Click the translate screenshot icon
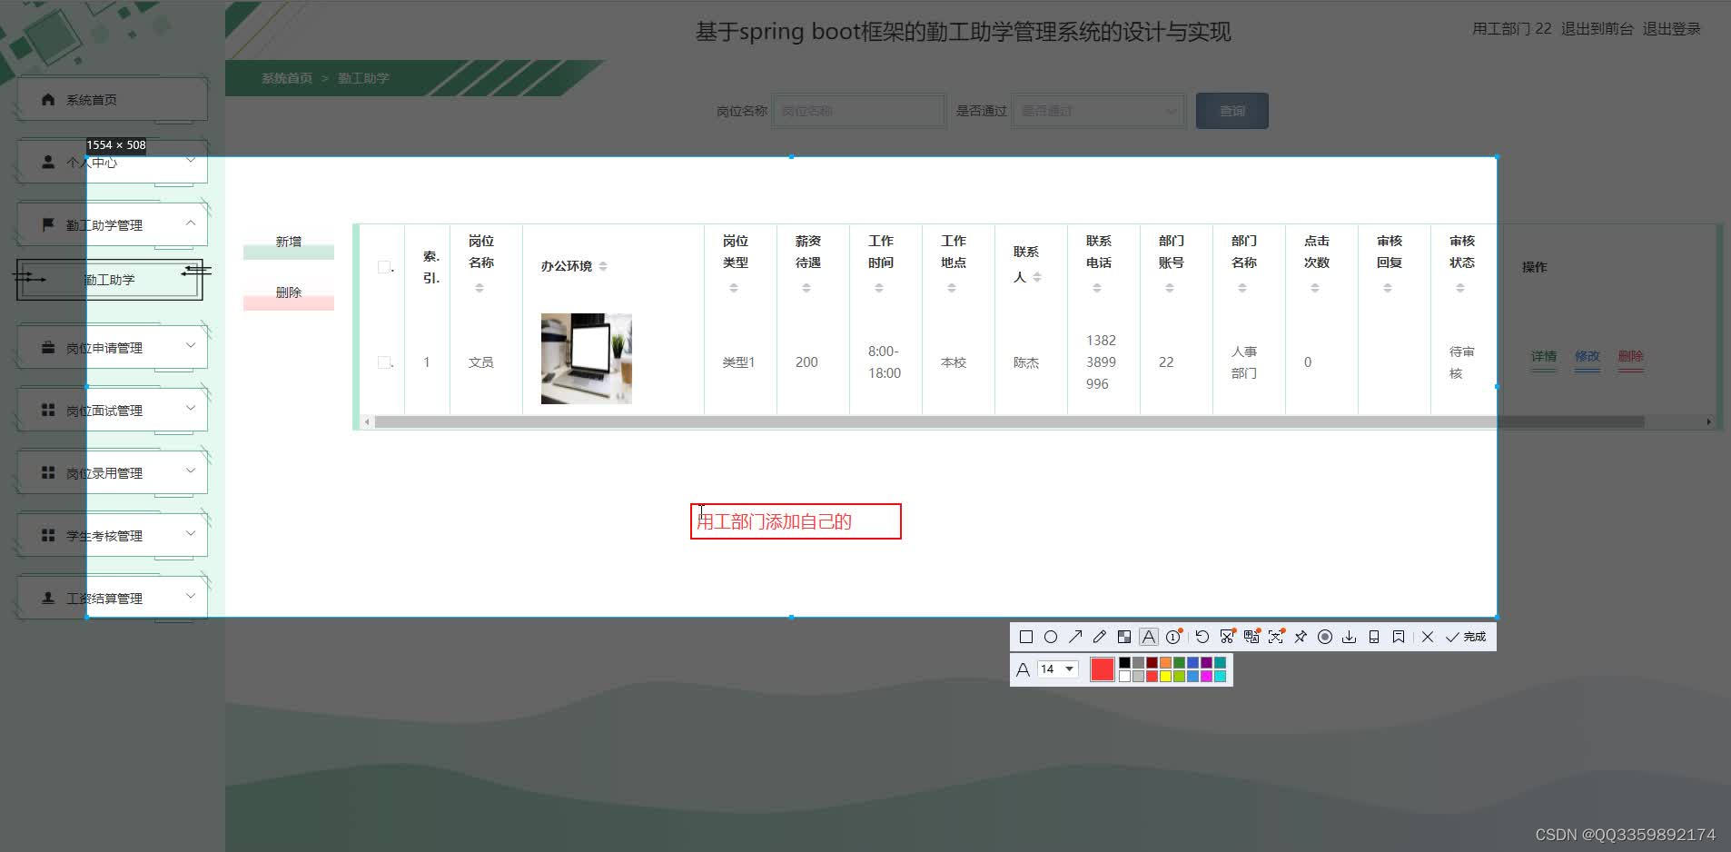The height and width of the screenshot is (852, 1731). pos(1251,637)
